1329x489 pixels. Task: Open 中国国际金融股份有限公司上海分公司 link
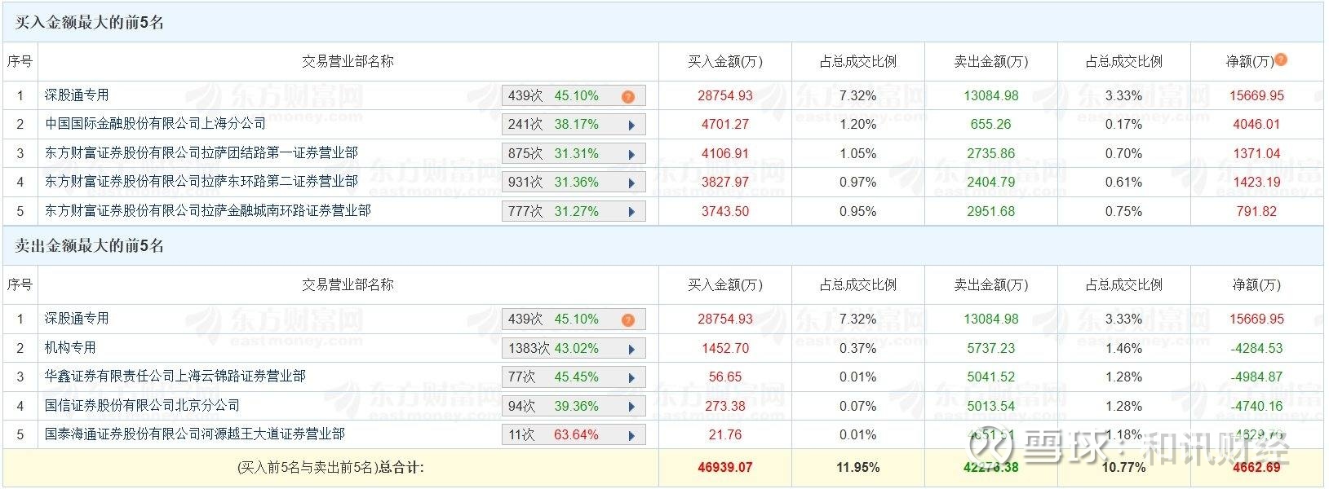pyautogui.click(x=155, y=124)
